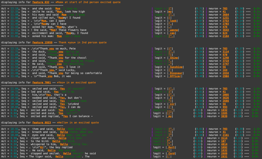Click neuron 3664 link in first block
The width and height of the screenshot is (262, 159).
click(x=226, y=15)
